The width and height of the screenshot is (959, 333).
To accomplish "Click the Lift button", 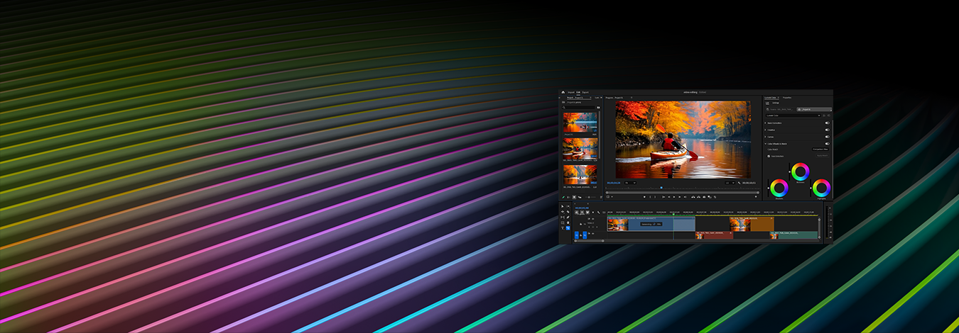I will 693,197.
